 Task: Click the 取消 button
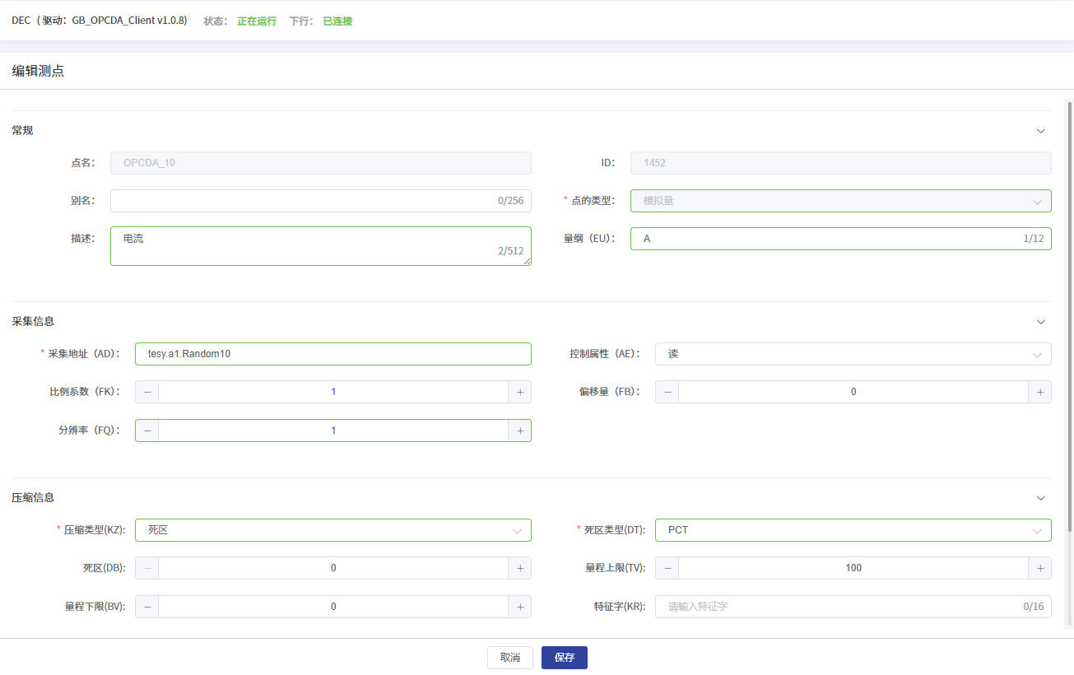509,658
